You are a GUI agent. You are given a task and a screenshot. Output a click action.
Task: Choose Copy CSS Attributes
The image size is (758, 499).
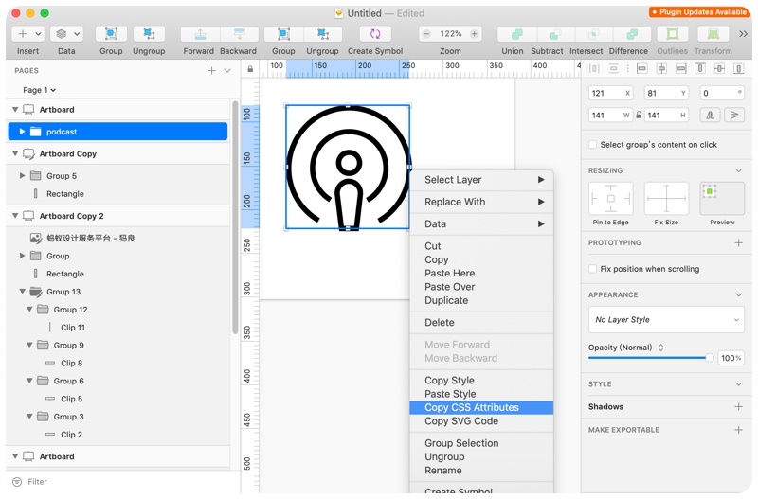pos(481,408)
